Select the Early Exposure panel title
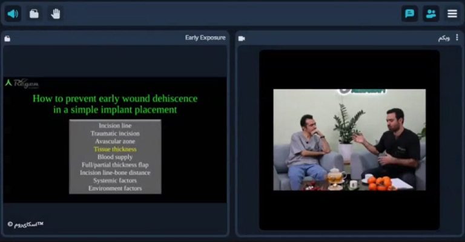465x242 pixels. (x=205, y=38)
